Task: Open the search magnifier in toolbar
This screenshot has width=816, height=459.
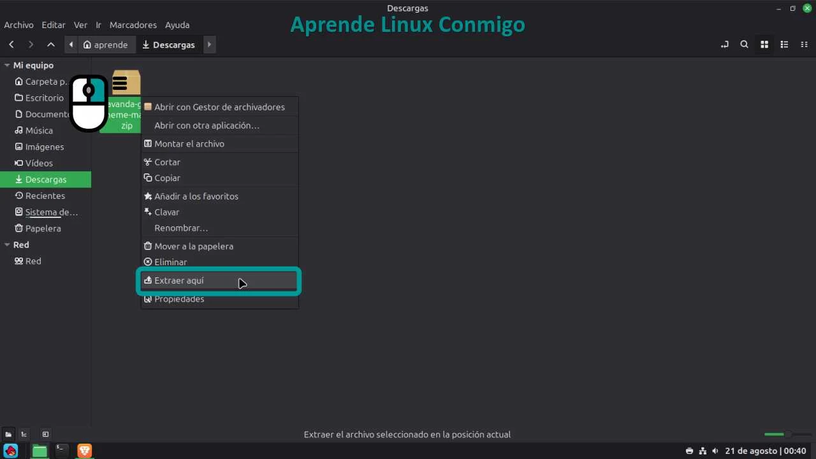Action: pos(744,45)
